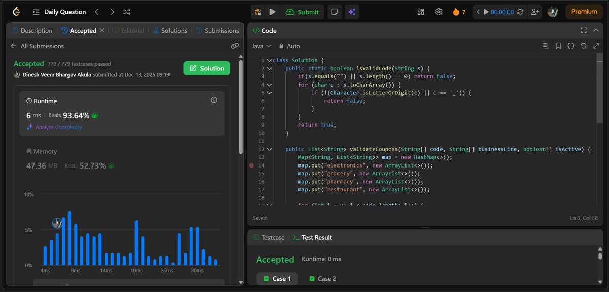Copy the submission link icon
Screen dimensions: 609x292
point(234,46)
